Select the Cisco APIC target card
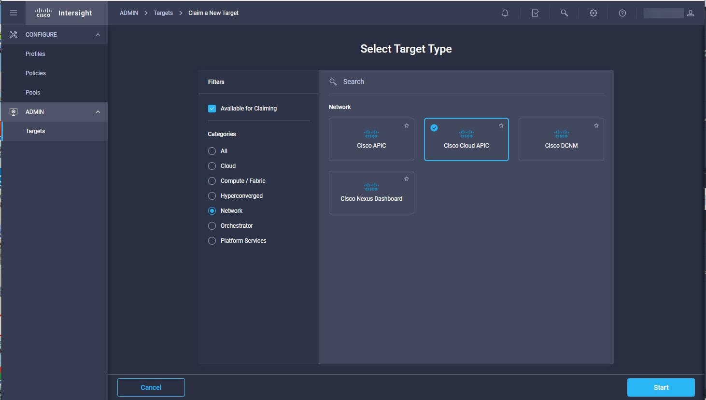This screenshot has height=400, width=706. (371, 139)
